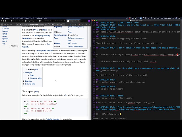This screenshot has height=137, width=182.
Task: Open the browser home page
Action: (x=11, y=24)
